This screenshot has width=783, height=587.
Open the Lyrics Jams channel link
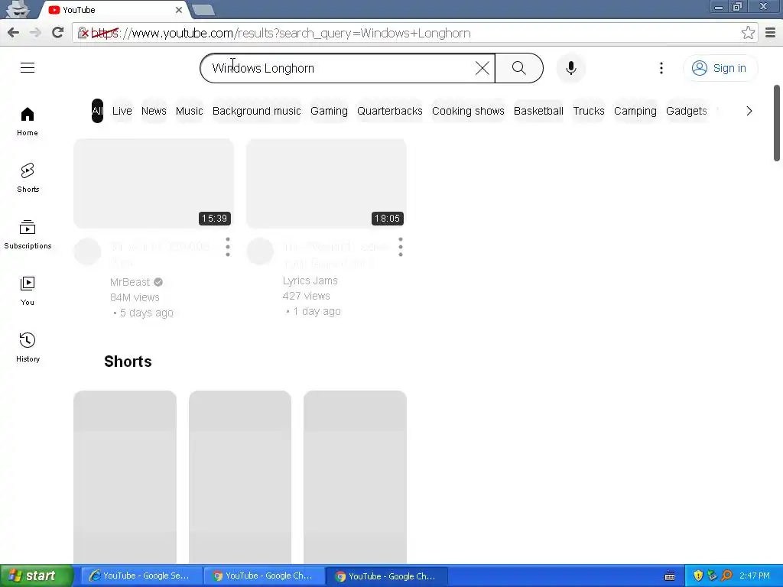310,281
